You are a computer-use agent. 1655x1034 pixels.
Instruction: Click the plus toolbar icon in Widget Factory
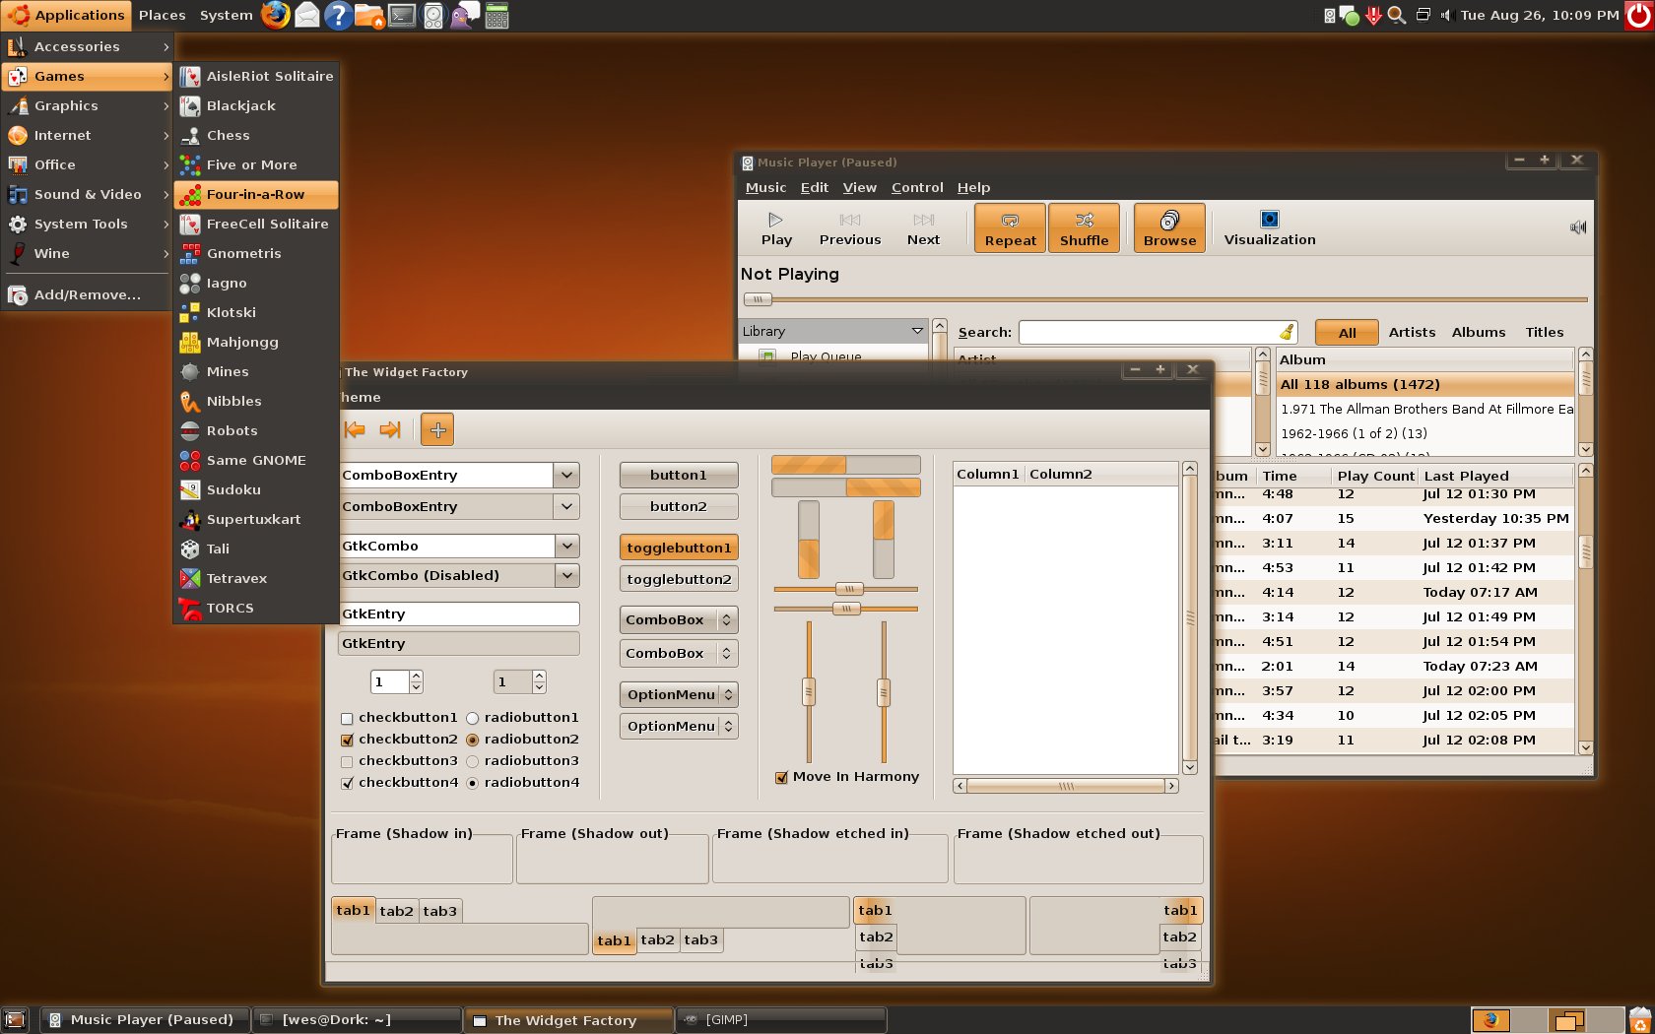point(437,429)
